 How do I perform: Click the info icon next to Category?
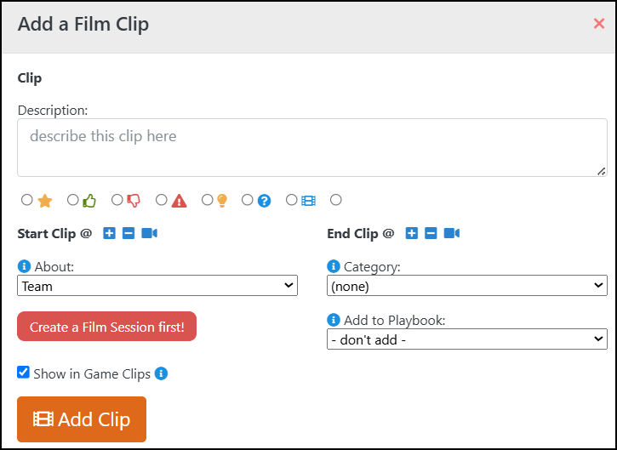coord(334,266)
